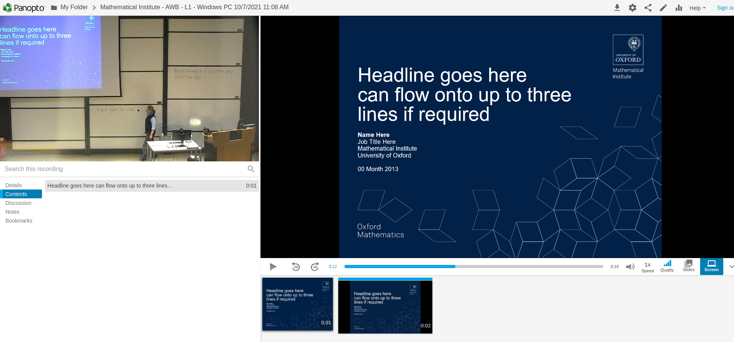Expand the chevron next to Screen
The image size is (734, 342).
coord(731,267)
